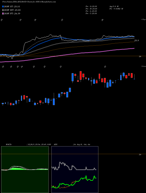Click the blue DOW ST legend swatch

pos(3,6)
